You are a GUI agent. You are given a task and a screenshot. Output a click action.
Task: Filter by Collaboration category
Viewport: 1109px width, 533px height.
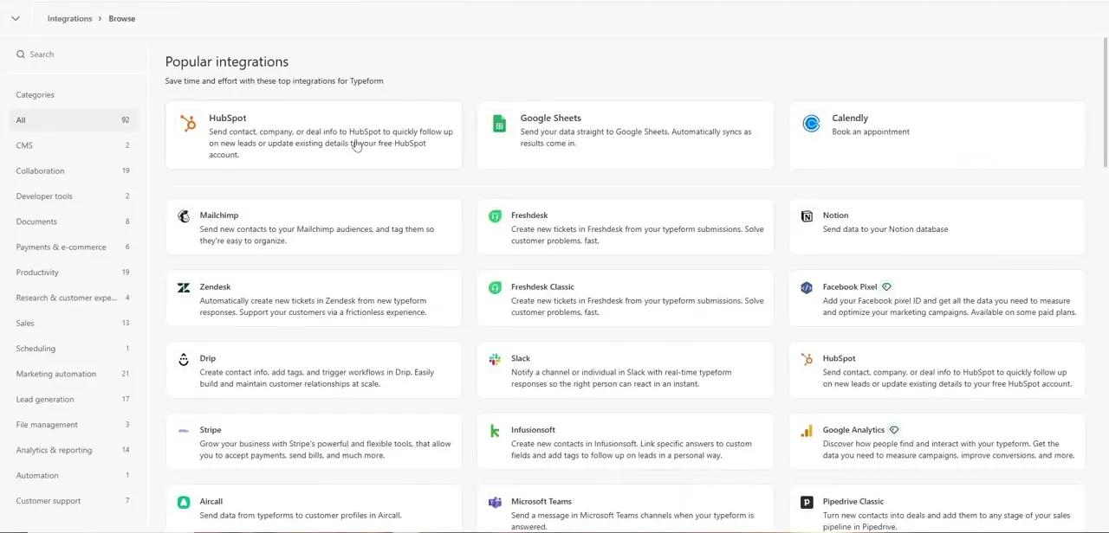click(x=73, y=170)
